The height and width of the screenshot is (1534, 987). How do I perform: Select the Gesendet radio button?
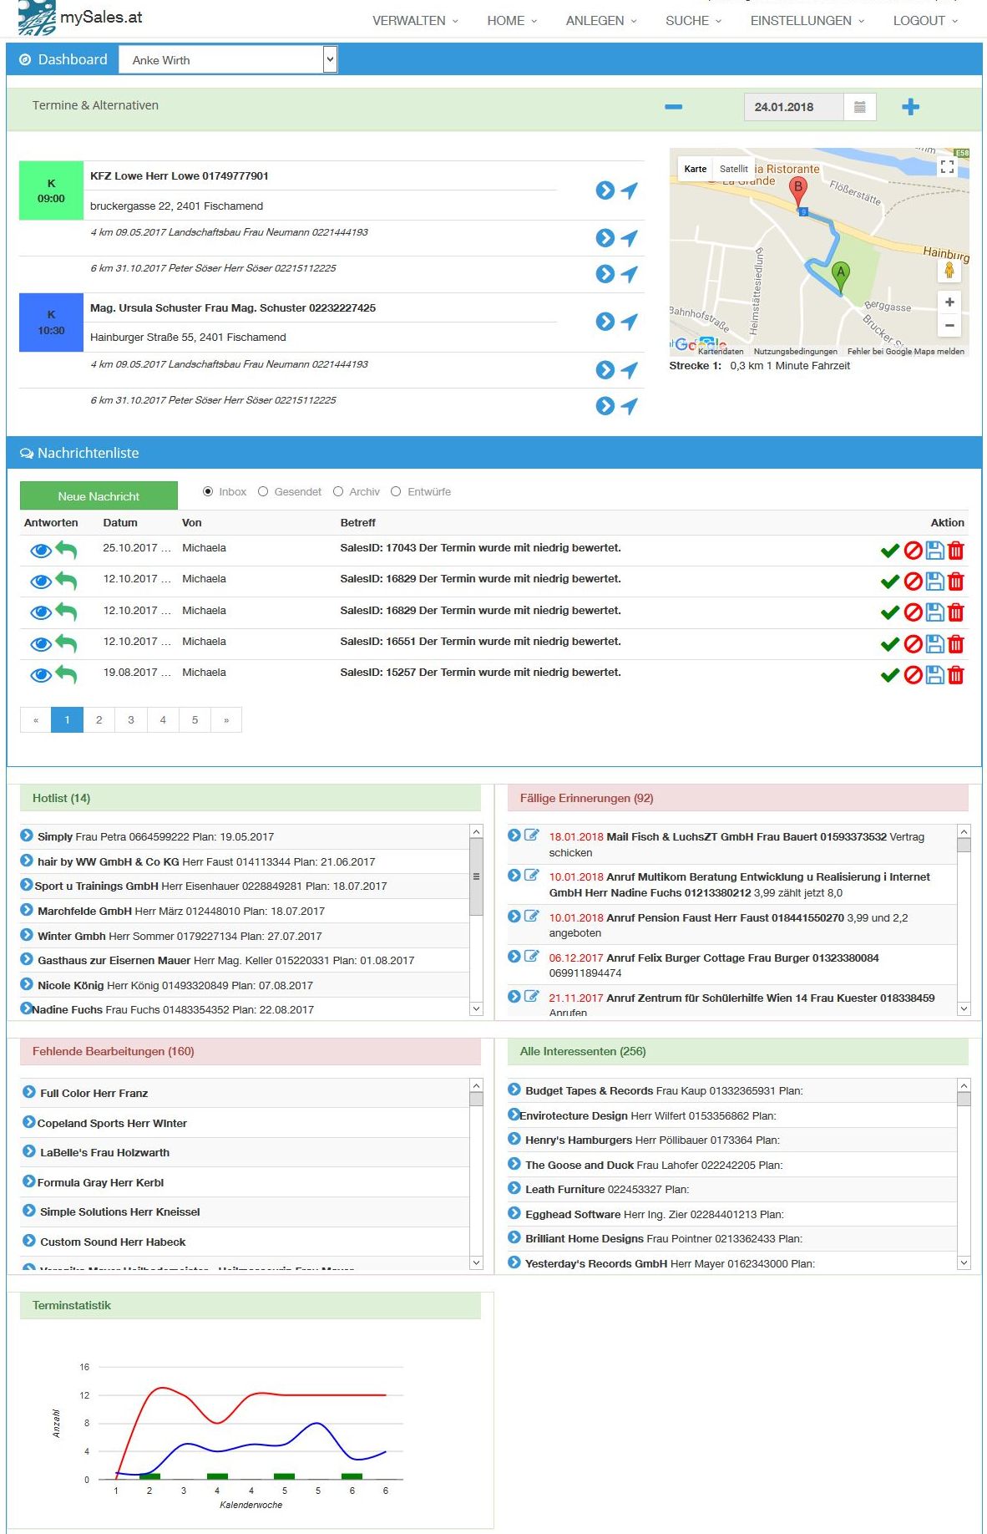point(263,492)
